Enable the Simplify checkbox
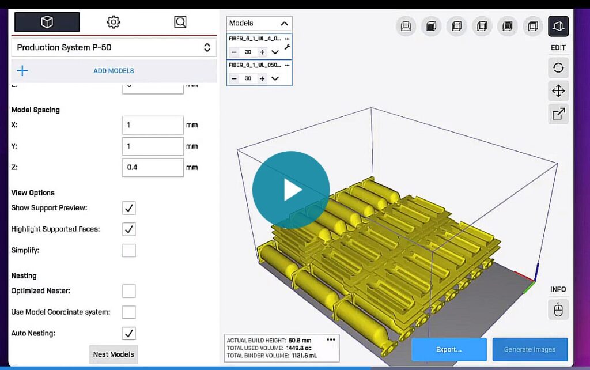Screen dimensions: 590x370 [129, 251]
